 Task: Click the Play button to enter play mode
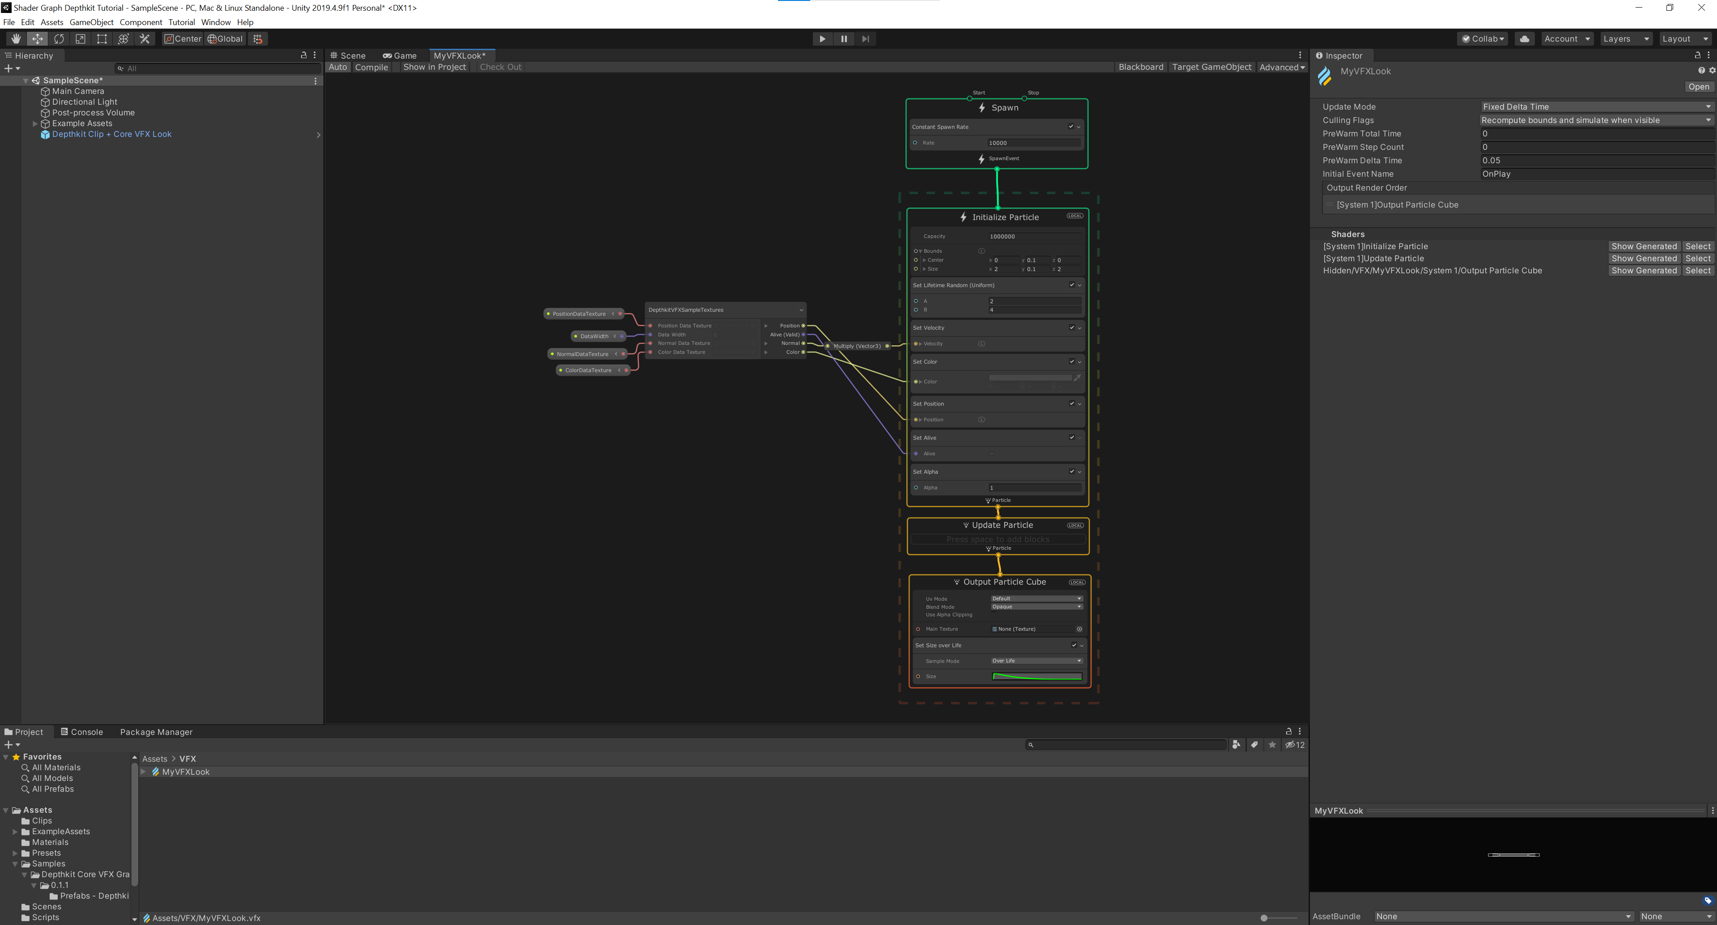(x=822, y=38)
